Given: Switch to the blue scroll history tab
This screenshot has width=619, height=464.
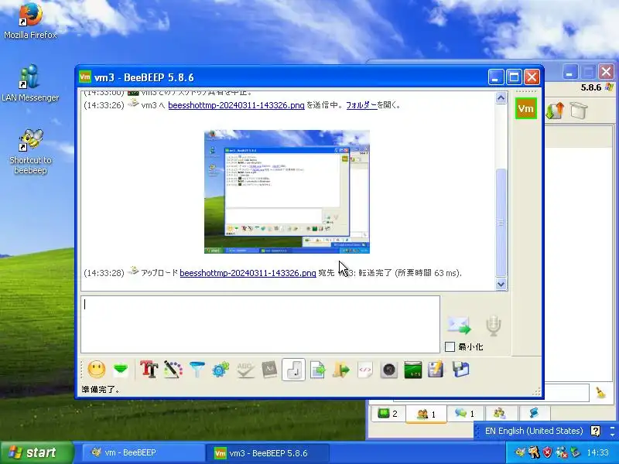Looking at the screenshot, I should (534, 414).
